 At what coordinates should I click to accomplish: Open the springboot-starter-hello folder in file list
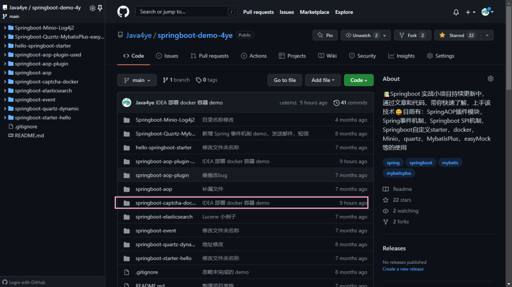[164, 258]
